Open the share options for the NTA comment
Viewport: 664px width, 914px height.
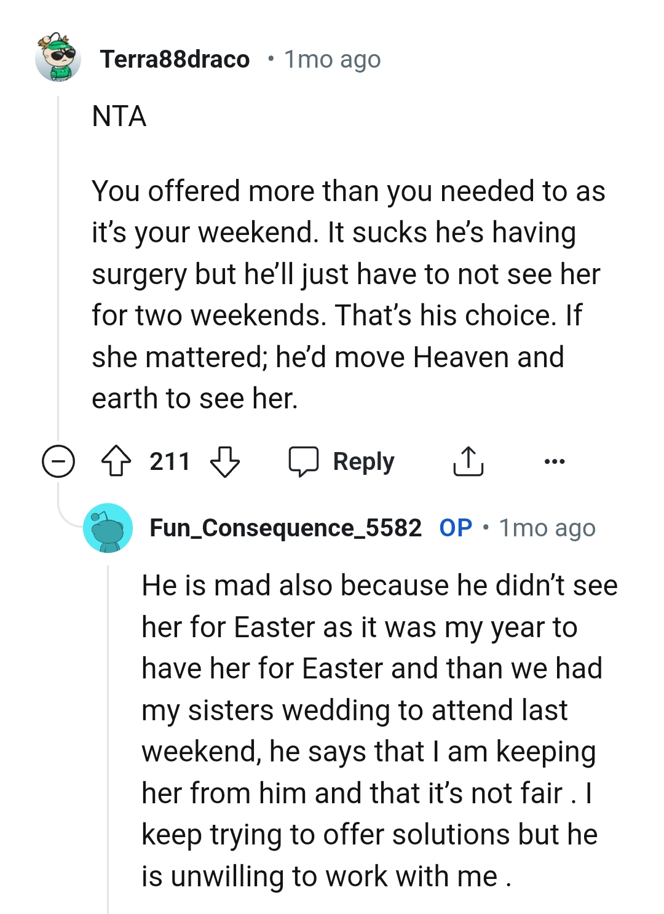tap(469, 460)
